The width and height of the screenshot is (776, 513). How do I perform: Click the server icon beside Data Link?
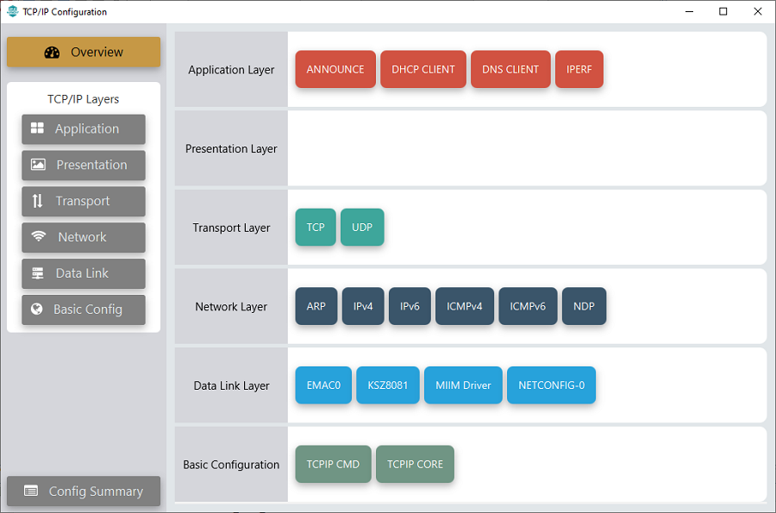pos(38,273)
